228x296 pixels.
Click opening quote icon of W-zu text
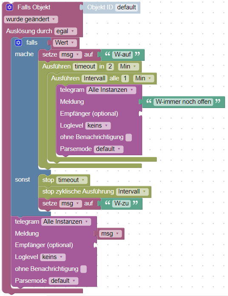[x=107, y=203]
